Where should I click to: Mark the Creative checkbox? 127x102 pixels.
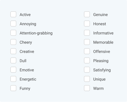[13, 51]
